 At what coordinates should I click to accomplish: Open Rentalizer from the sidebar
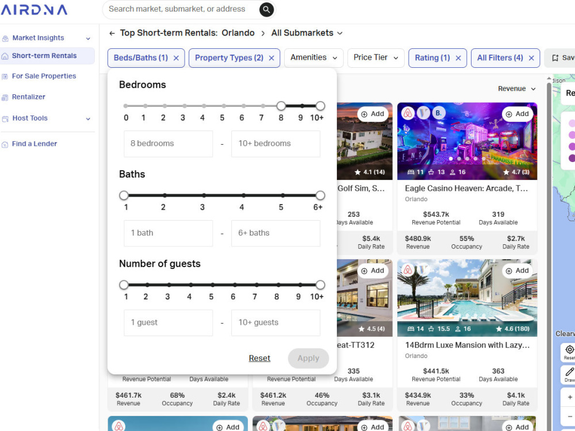point(29,97)
